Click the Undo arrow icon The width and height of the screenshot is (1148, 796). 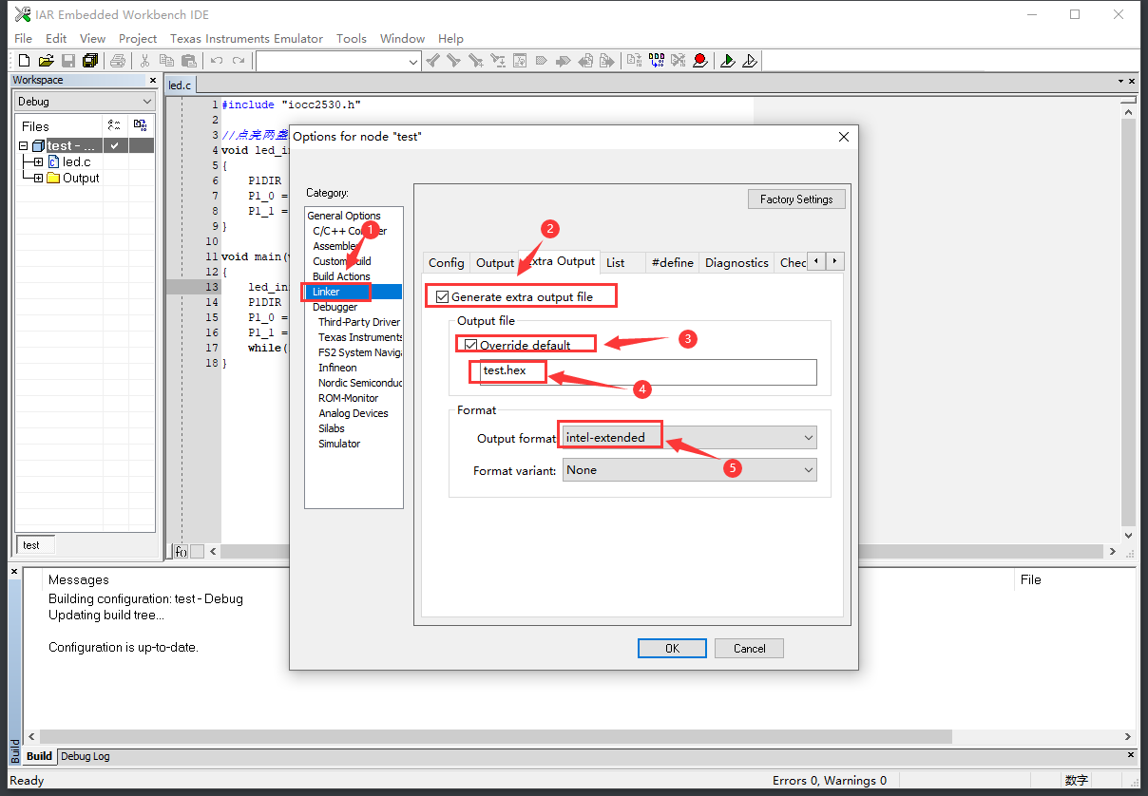click(x=217, y=61)
